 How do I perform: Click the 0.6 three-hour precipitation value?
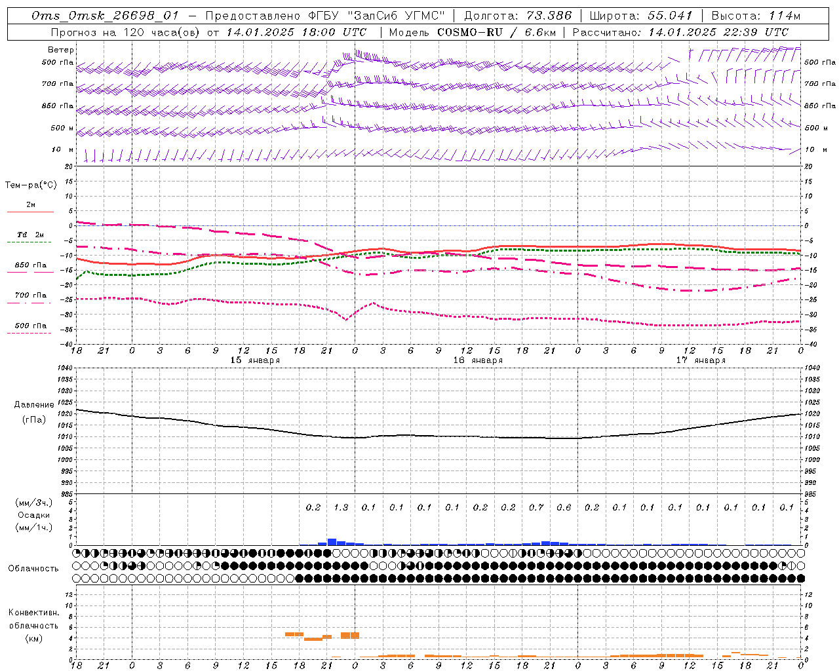pos(564,507)
